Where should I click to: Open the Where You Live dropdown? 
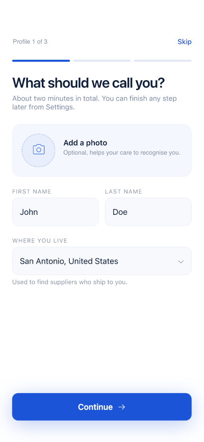coord(102,261)
